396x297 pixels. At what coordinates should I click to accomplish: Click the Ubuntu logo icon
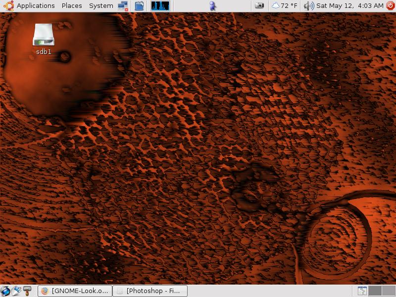[8, 5]
